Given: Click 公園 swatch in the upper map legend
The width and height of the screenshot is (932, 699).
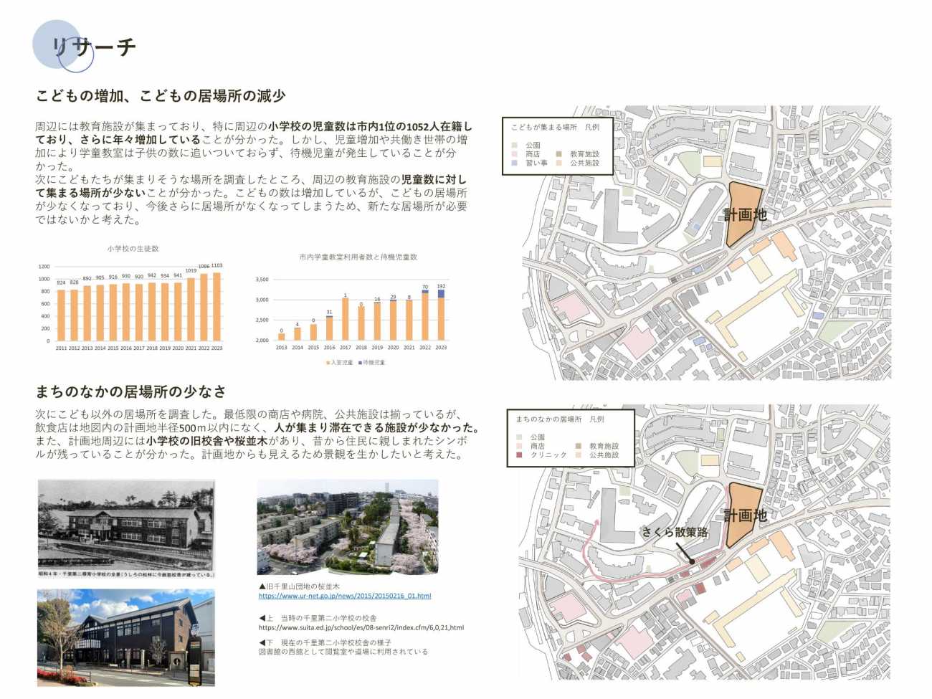Looking at the screenshot, I should click(515, 146).
